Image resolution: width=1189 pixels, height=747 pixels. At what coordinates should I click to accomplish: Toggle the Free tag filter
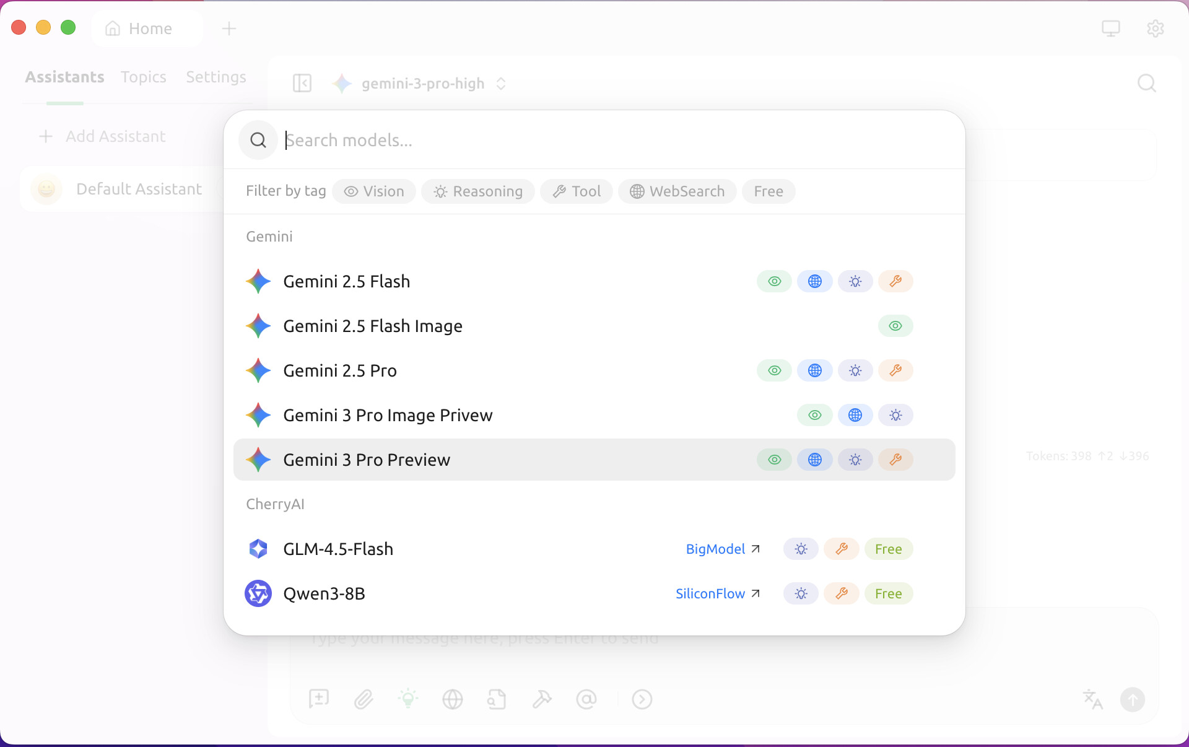point(769,191)
